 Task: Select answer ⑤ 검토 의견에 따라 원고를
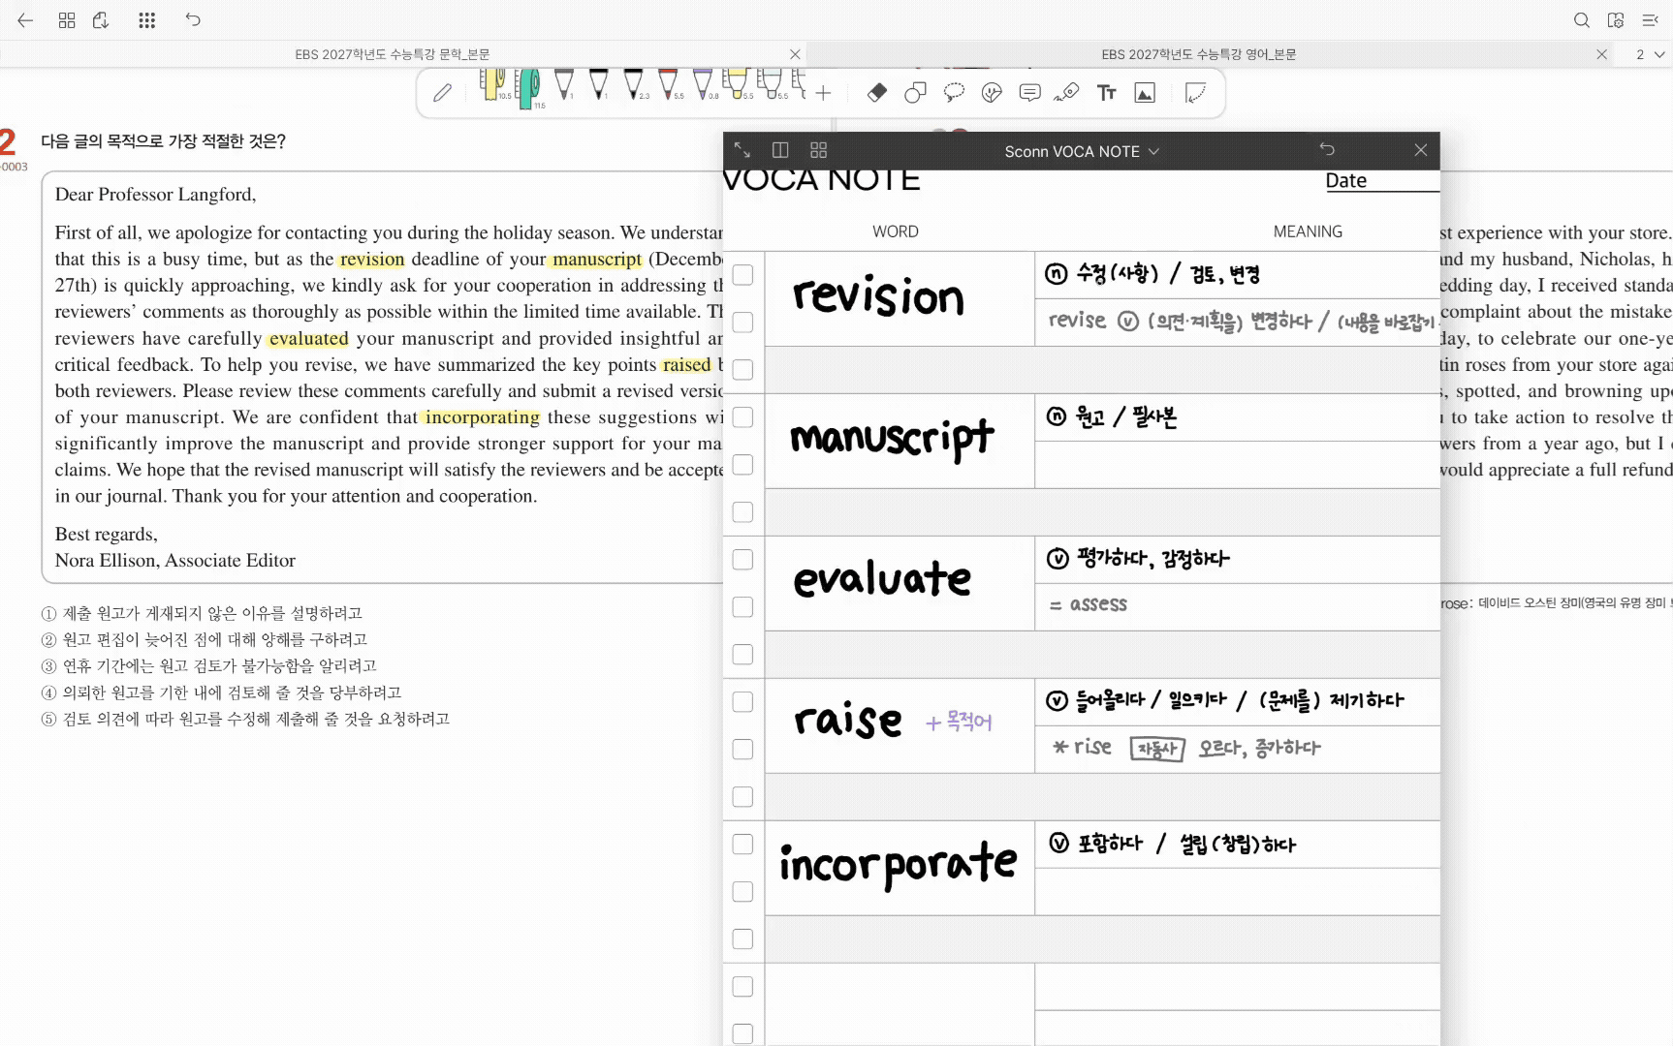tap(245, 719)
